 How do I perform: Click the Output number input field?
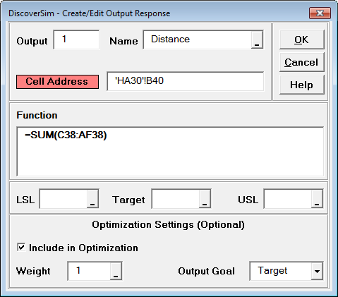[x=76, y=40]
